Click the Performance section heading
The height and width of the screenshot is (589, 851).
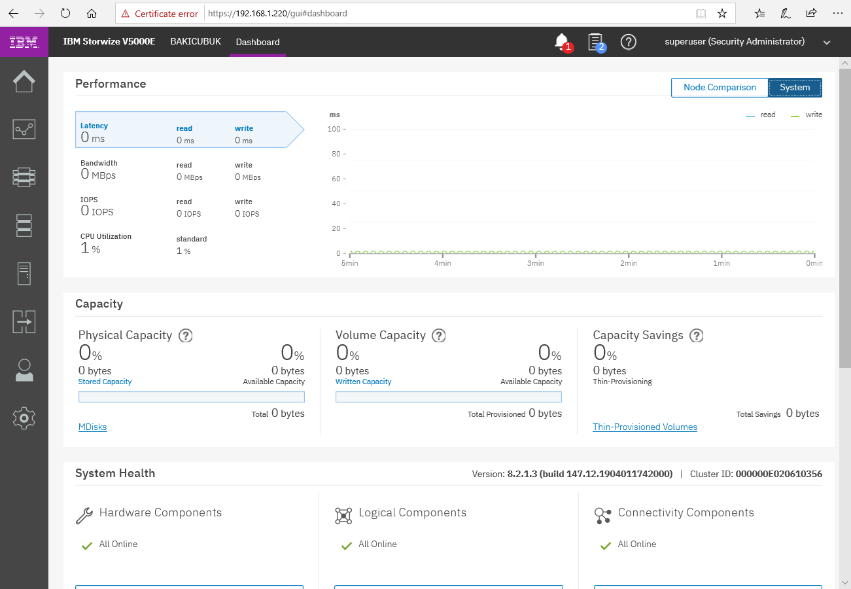tap(111, 84)
